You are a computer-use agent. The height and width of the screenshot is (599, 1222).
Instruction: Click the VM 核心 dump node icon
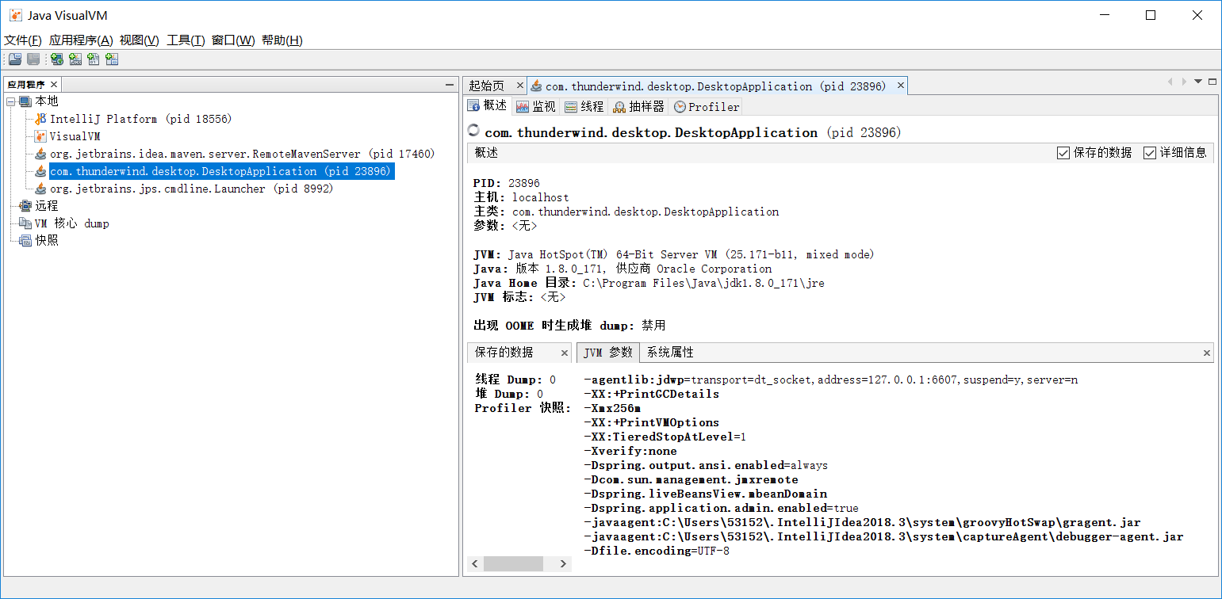pos(26,223)
